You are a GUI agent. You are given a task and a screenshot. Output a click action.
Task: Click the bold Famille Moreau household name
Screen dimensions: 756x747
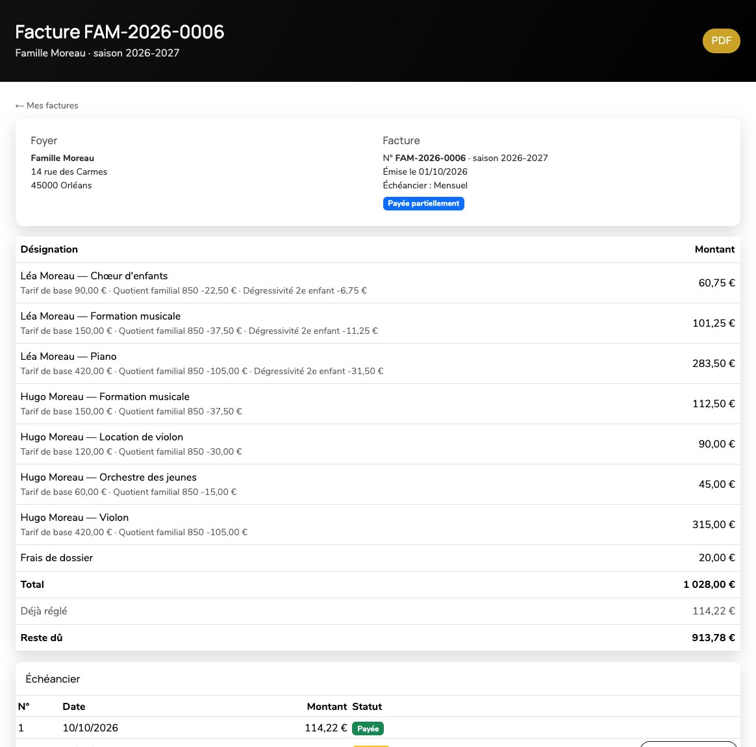coord(63,158)
